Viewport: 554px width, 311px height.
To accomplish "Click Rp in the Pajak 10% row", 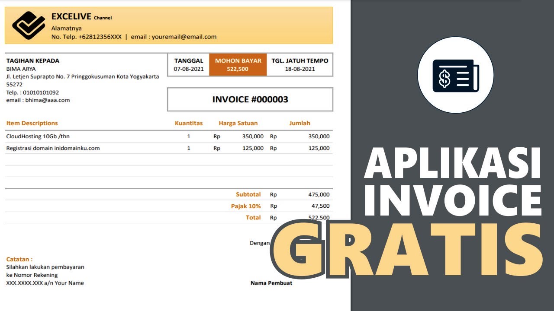I will click(x=274, y=206).
